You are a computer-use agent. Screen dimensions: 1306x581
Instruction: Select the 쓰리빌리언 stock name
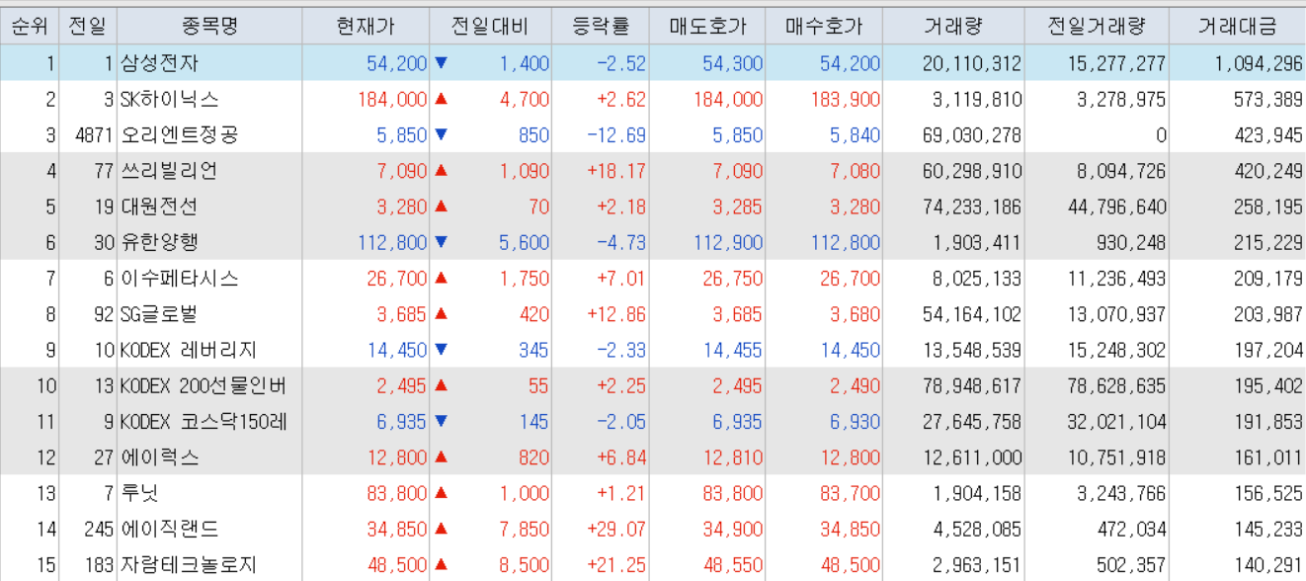169,171
